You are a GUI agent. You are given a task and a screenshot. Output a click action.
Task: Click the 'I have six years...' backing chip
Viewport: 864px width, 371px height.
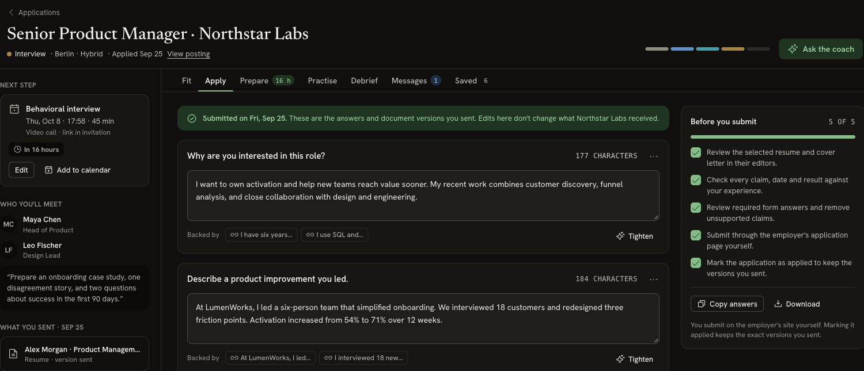point(261,235)
